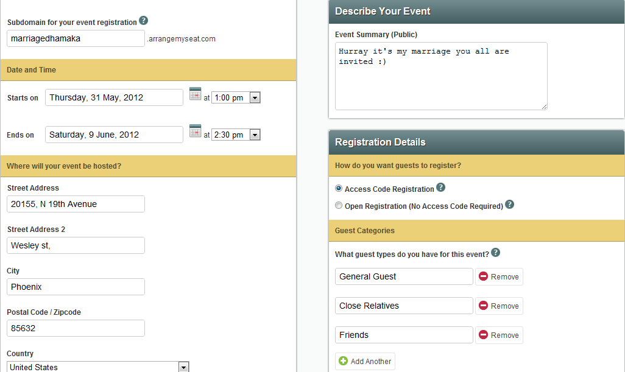Add another guest category
The width and height of the screenshot is (625, 372).
[x=365, y=361]
